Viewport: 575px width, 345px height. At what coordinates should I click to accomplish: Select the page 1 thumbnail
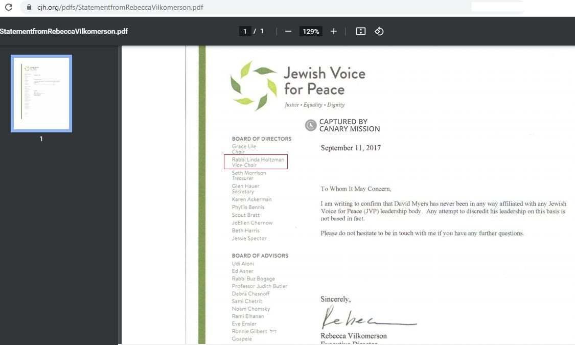[41, 93]
